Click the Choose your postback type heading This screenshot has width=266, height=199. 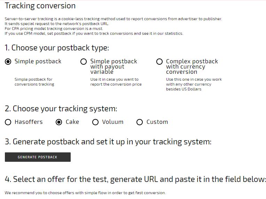coord(57,48)
